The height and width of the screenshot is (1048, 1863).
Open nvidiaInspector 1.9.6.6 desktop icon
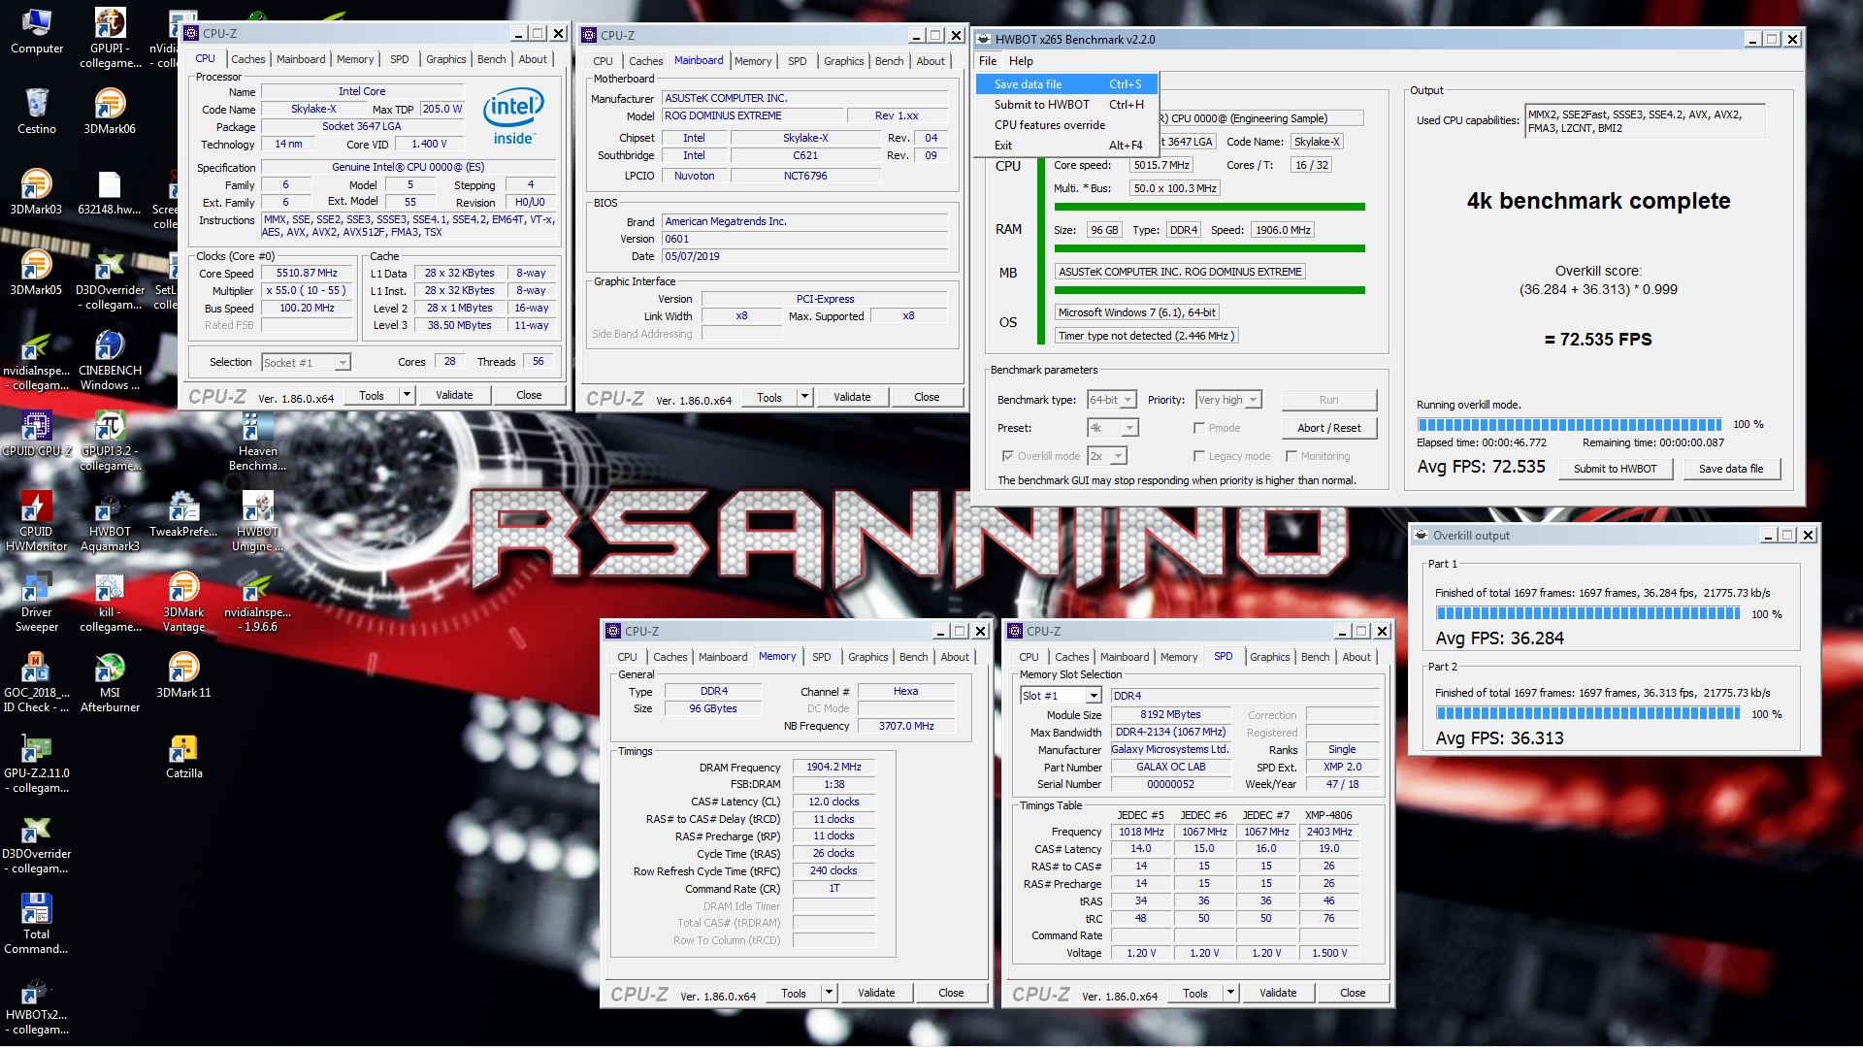click(257, 603)
